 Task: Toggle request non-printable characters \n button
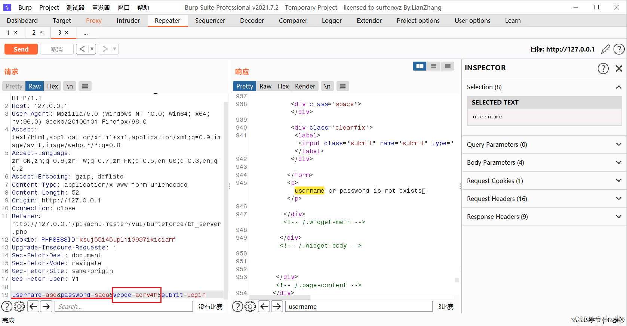click(70, 86)
